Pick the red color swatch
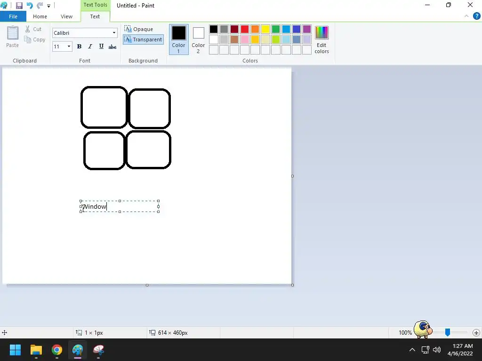Image resolution: width=482 pixels, height=361 pixels. 245,29
